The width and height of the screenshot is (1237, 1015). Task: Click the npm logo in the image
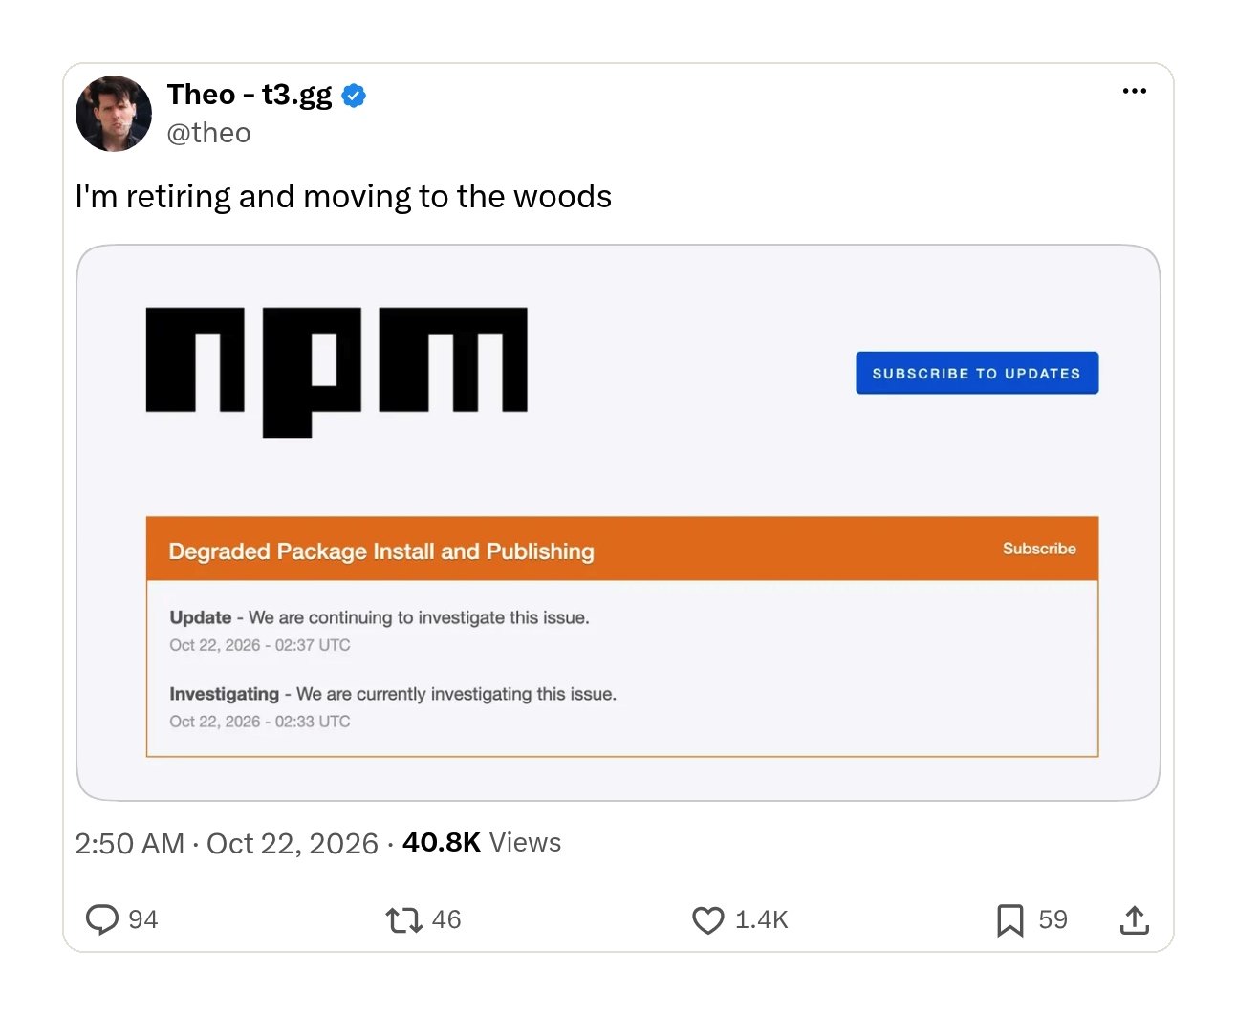click(336, 372)
